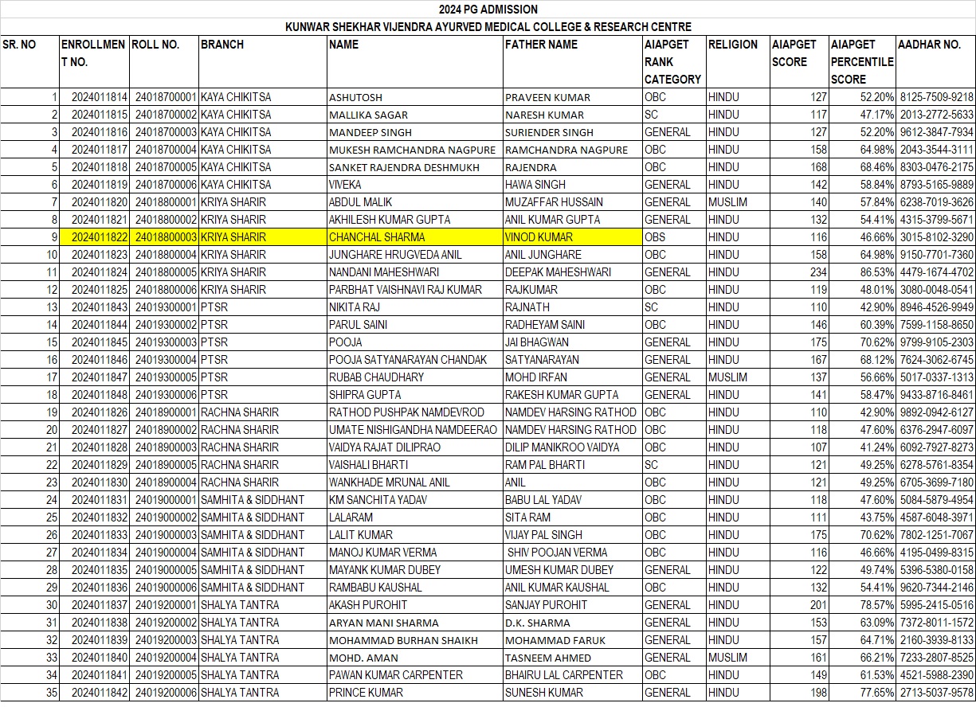Select roll number 24019200001
The width and height of the screenshot is (976, 707).
pos(166,605)
